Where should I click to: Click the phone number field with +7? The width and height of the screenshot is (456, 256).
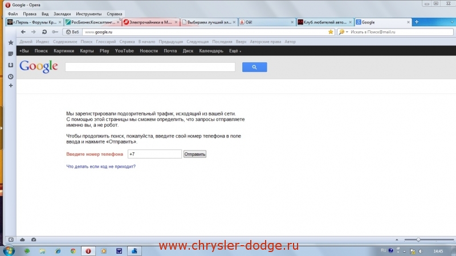[x=154, y=154]
